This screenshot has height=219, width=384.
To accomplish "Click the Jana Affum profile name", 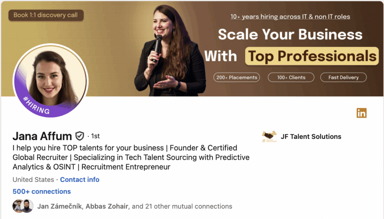I will 42,136.
